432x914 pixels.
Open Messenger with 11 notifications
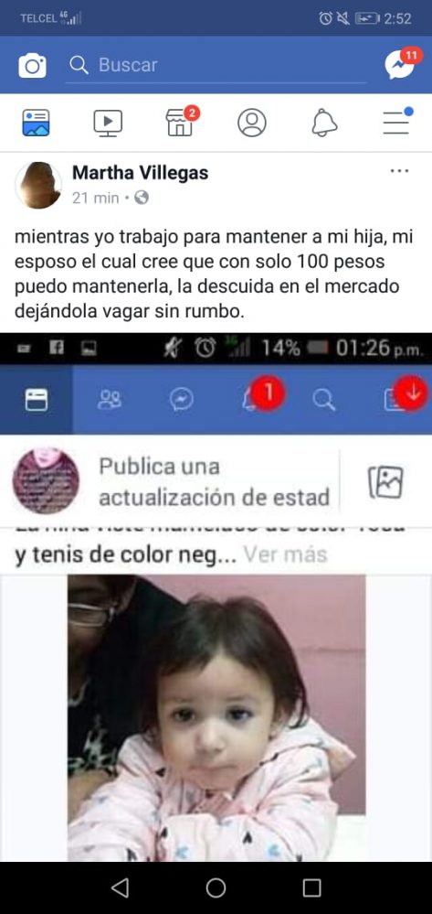click(403, 63)
